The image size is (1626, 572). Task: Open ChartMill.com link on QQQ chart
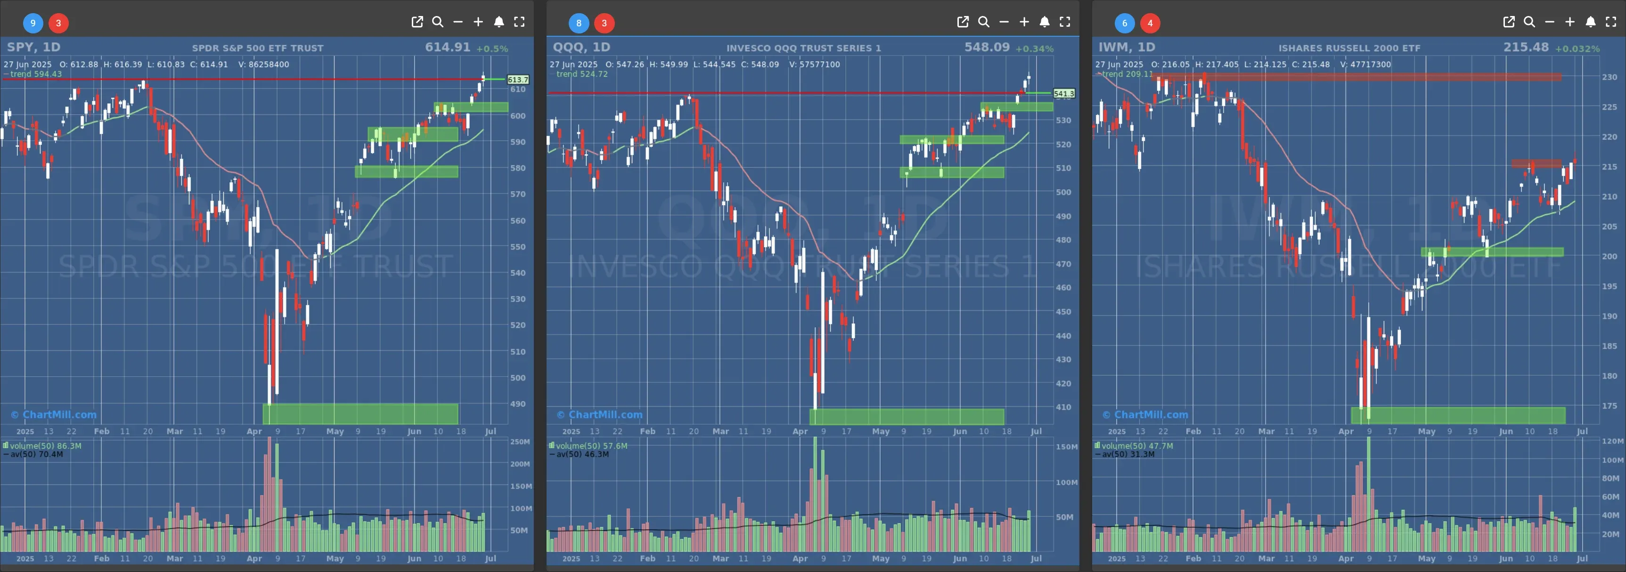pyautogui.click(x=599, y=414)
